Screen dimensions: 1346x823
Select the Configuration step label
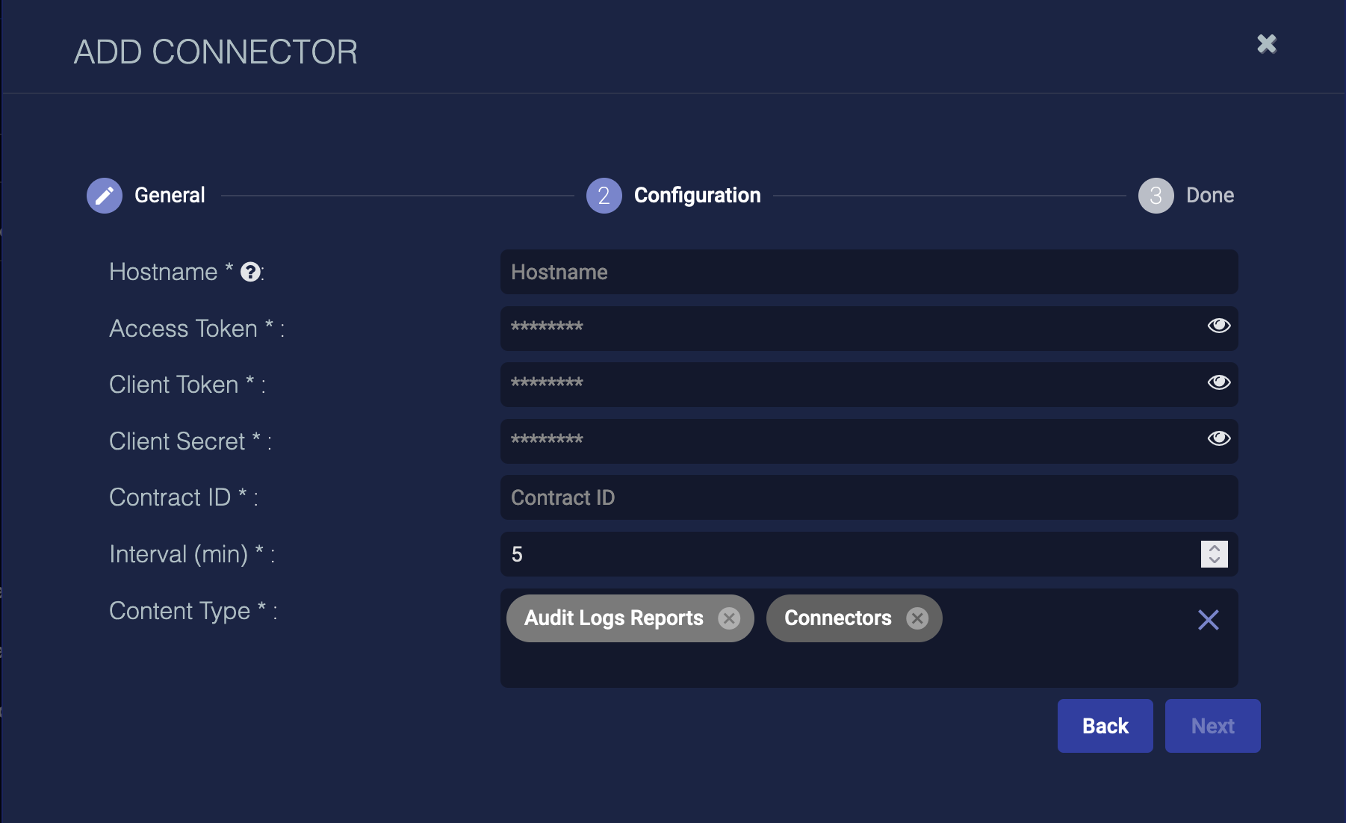tap(697, 196)
